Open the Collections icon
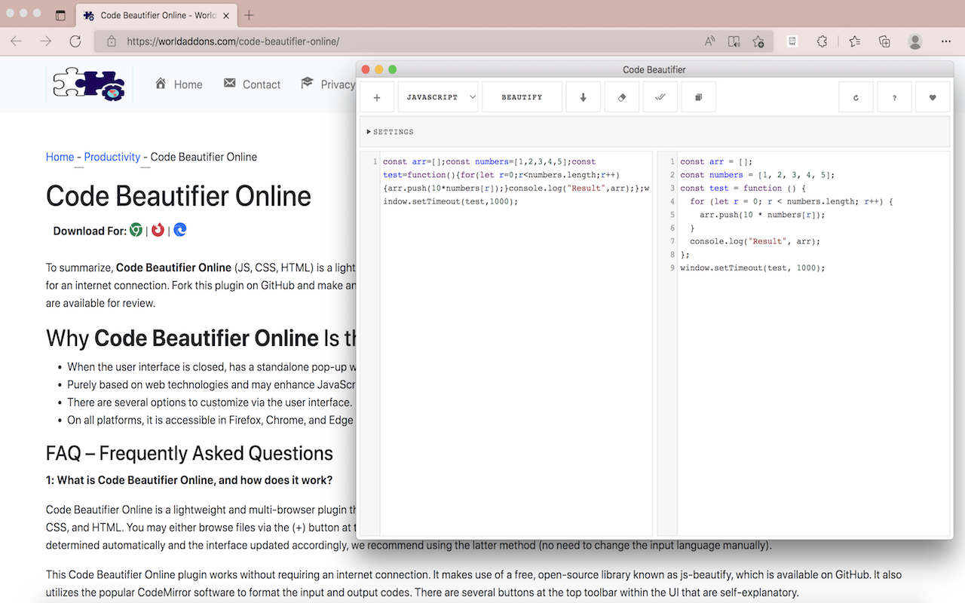 (884, 41)
